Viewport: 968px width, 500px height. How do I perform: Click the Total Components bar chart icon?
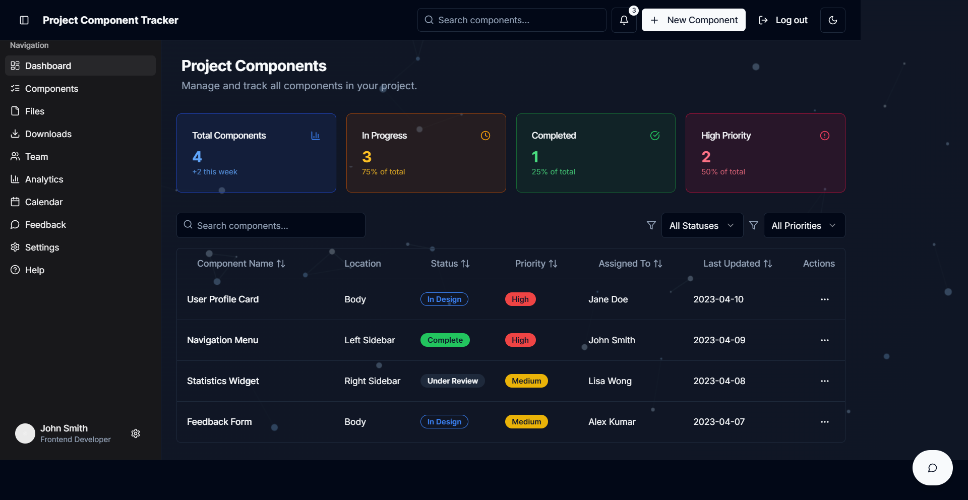pyautogui.click(x=316, y=136)
